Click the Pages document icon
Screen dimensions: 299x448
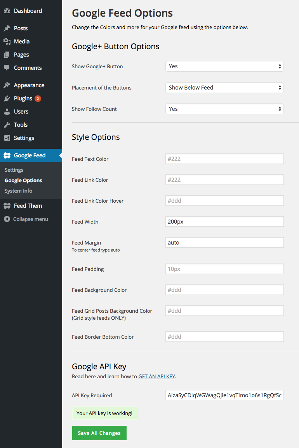coord(7,55)
